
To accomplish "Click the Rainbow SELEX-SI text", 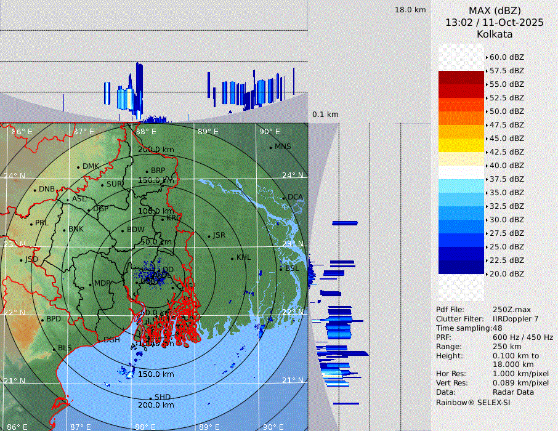I will 473,403.
